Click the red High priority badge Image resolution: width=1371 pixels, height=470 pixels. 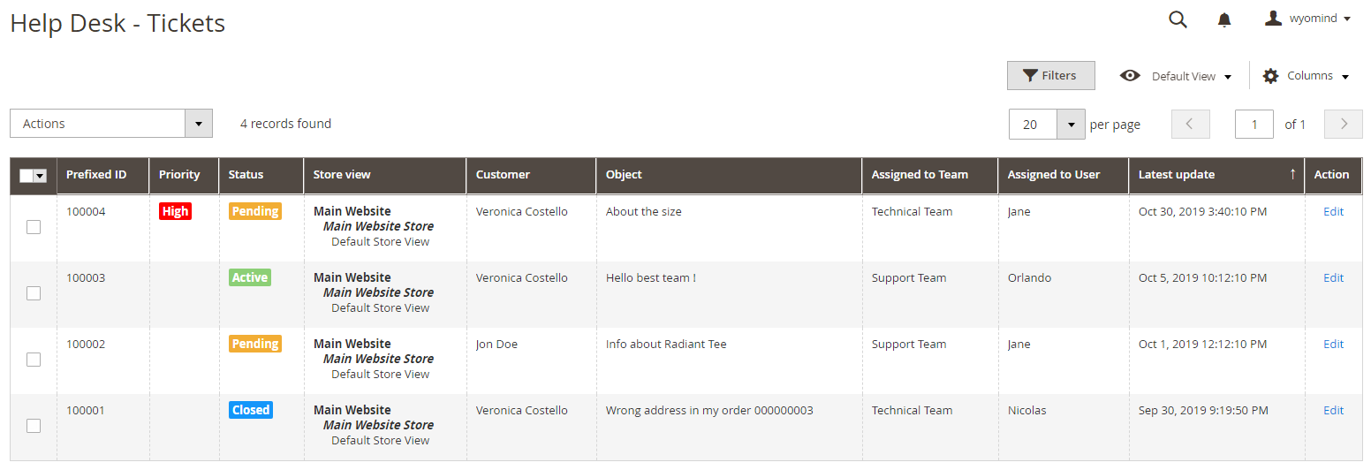(x=175, y=211)
